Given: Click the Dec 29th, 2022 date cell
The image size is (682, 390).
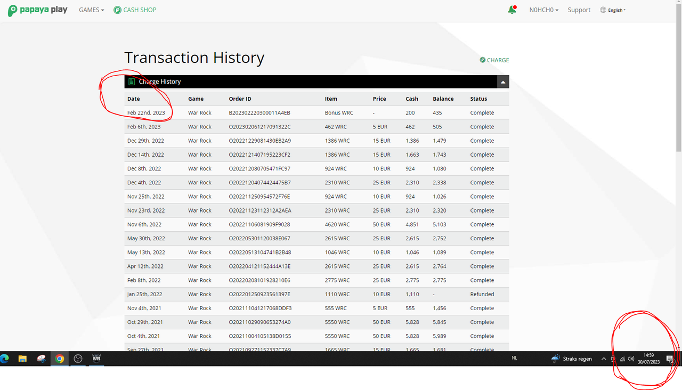Looking at the screenshot, I should (146, 141).
